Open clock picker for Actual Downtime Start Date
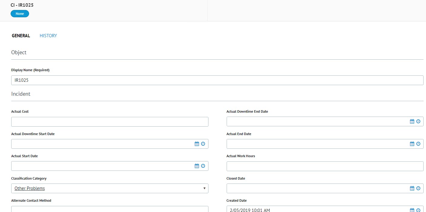Viewport: 426px width, 212px height. (x=203, y=144)
